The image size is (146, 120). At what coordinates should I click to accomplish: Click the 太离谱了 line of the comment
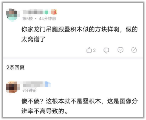(x=34, y=39)
